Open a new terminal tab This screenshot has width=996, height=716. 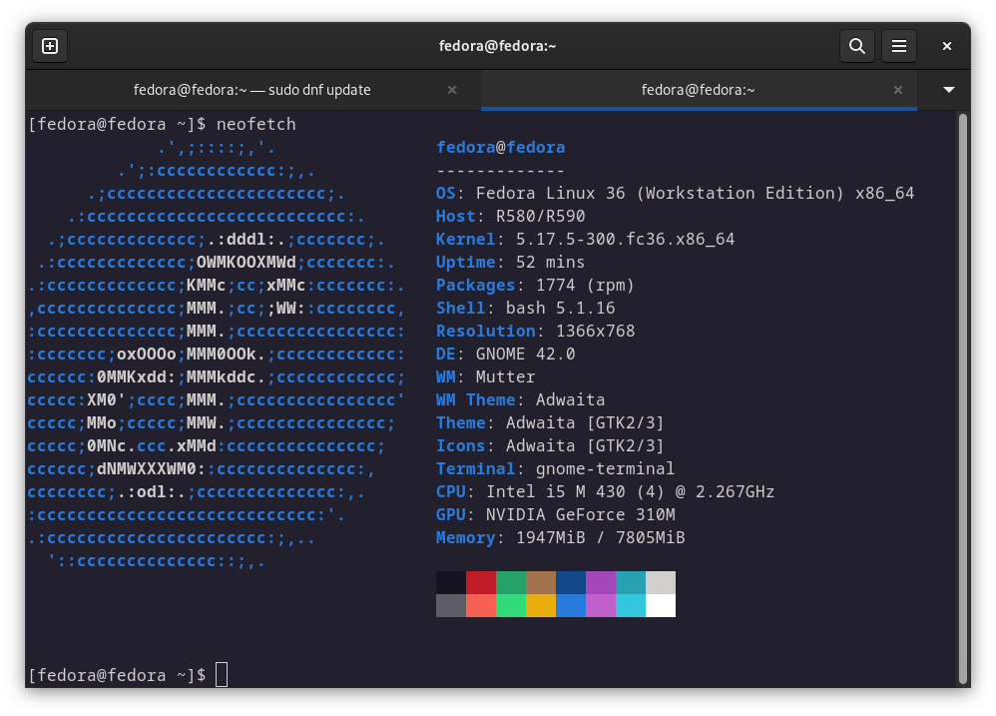[50, 46]
